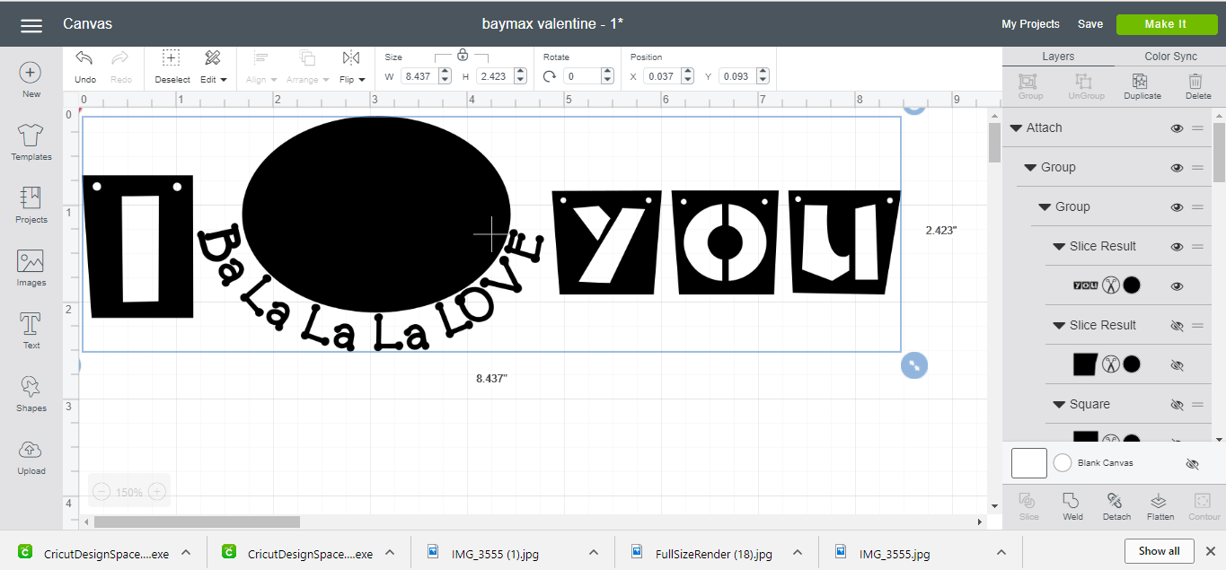This screenshot has width=1226, height=570.
Task: Toggle Blank Canvas visibility
Action: [x=1192, y=464]
